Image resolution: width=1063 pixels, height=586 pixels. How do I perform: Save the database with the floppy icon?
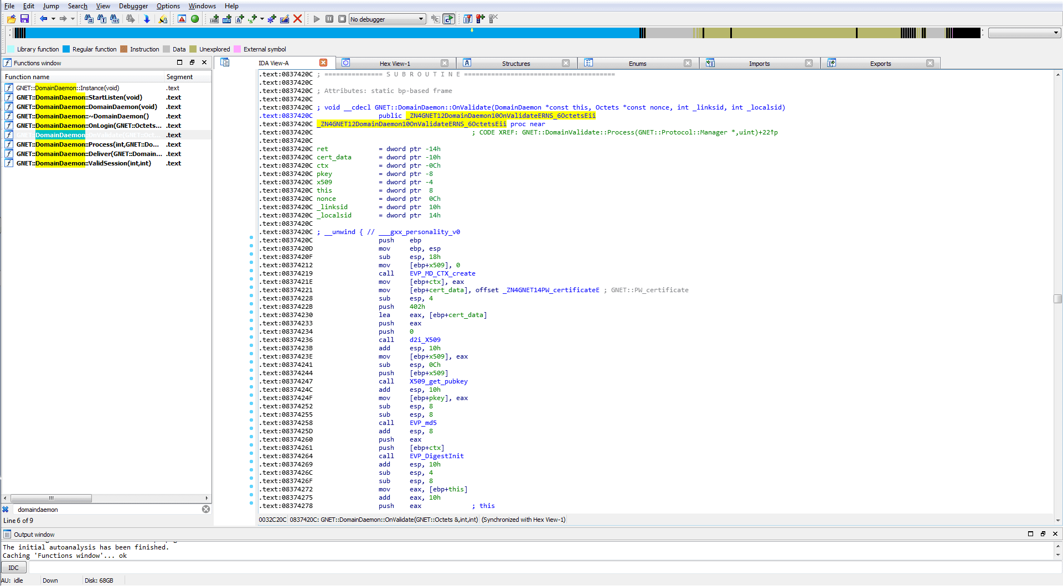point(24,19)
